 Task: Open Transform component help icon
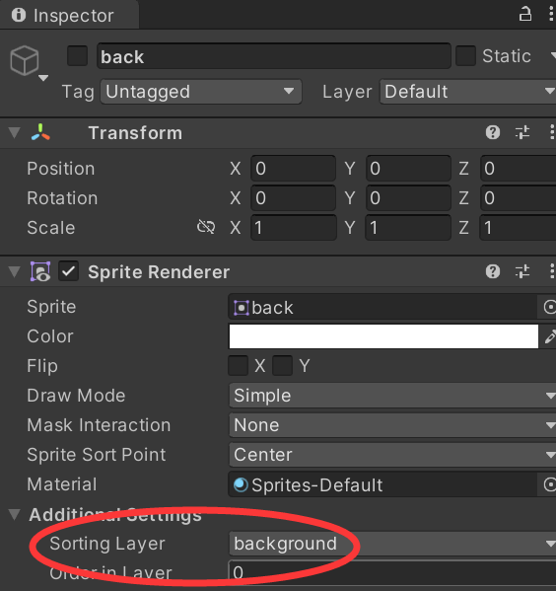coord(492,132)
